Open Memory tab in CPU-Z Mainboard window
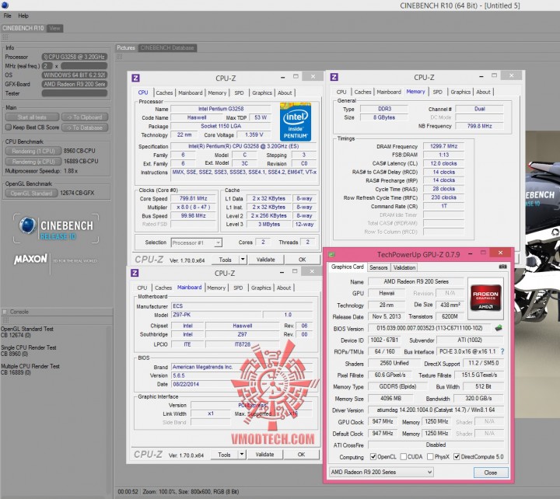Image resolution: width=560 pixels, height=499 pixels. coord(216,288)
